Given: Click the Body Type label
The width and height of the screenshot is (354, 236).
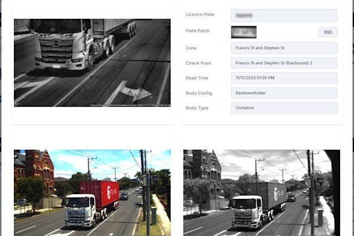Looking at the screenshot, I should [x=197, y=108].
